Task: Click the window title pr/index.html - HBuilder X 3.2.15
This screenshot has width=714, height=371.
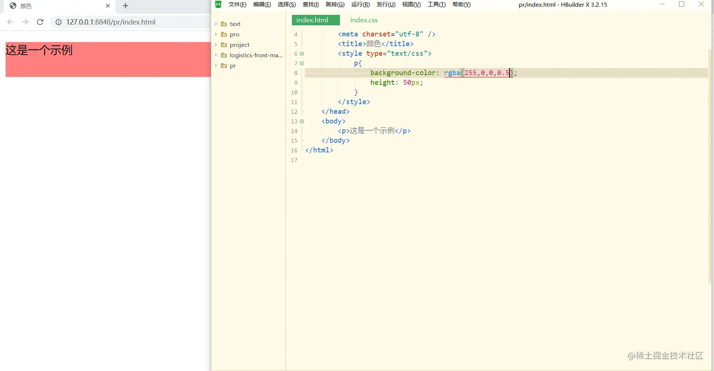Action: pyautogui.click(x=563, y=4)
